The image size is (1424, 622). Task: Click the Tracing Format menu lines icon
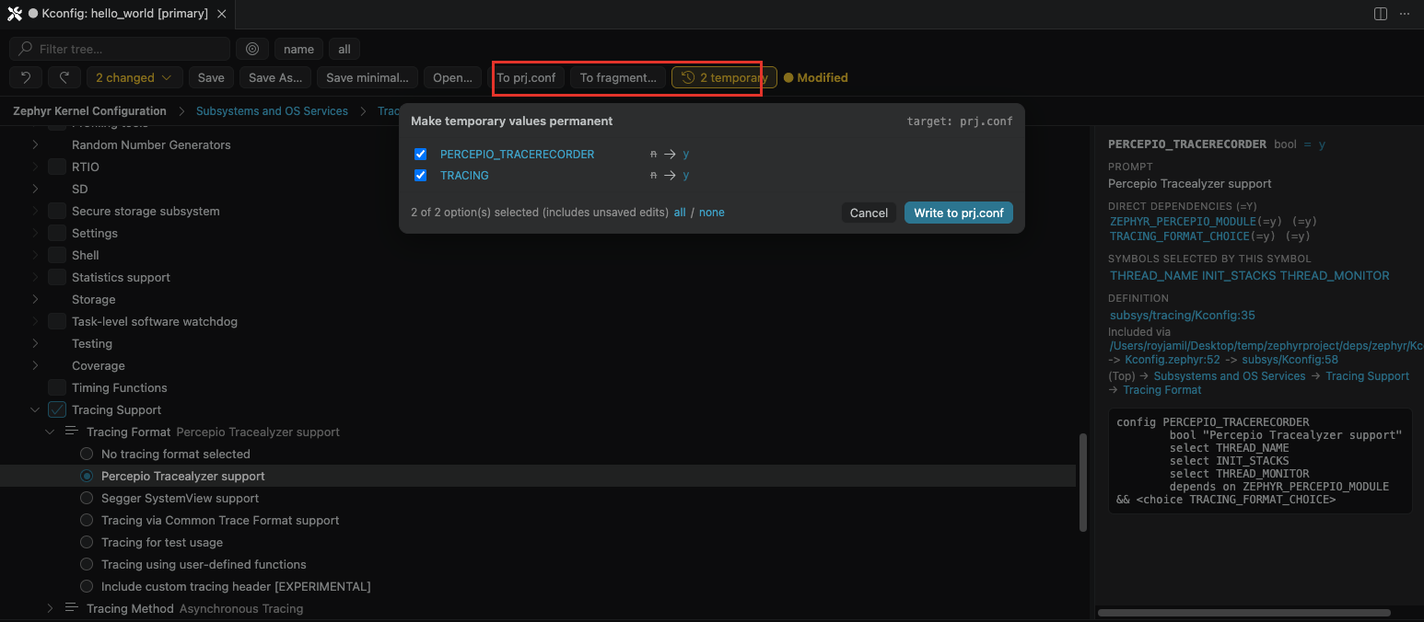(x=73, y=432)
